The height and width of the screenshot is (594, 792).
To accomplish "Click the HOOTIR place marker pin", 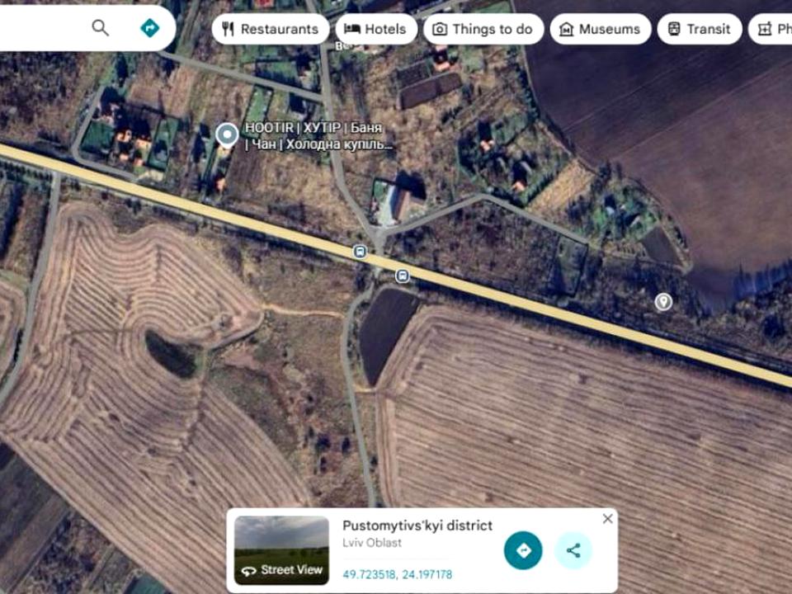I will (227, 134).
